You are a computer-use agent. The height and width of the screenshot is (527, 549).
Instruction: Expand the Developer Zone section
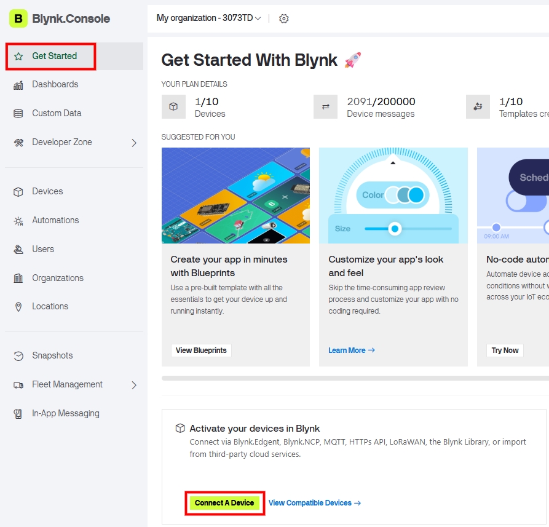(74, 142)
